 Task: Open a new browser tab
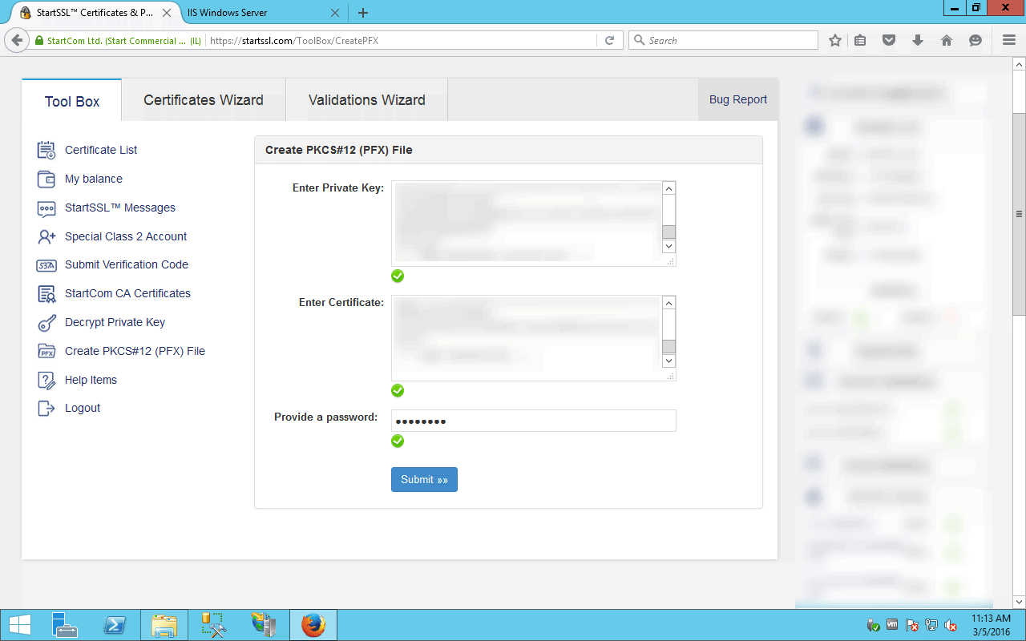(x=363, y=13)
